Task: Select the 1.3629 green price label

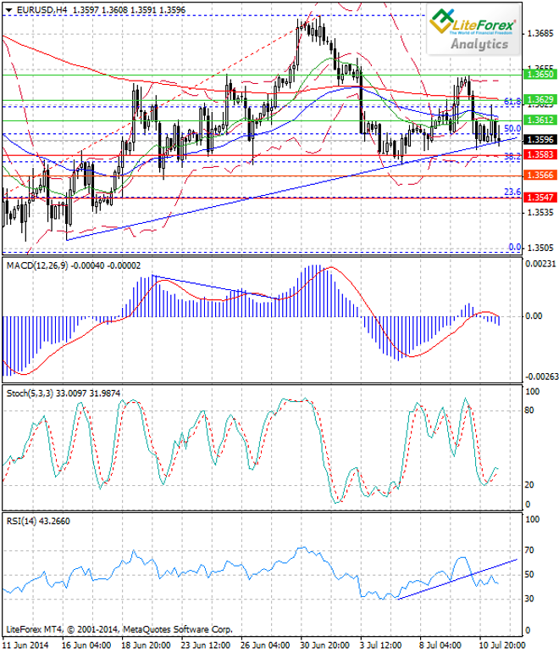Action: click(540, 99)
